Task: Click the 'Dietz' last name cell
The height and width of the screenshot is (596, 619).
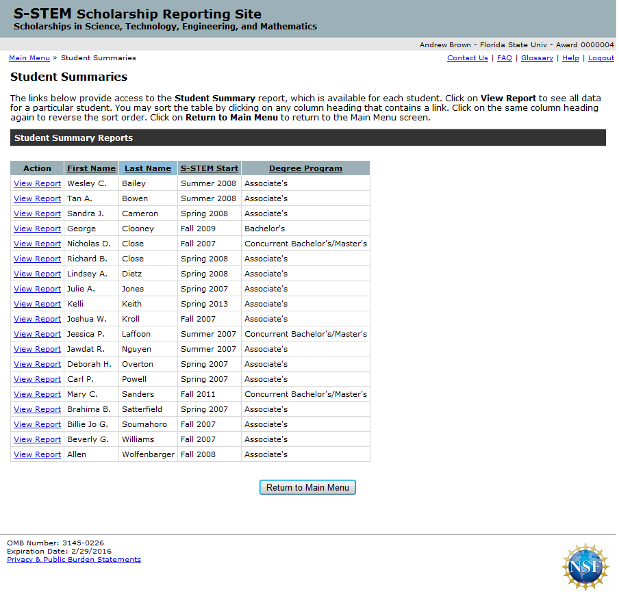Action: pos(148,274)
